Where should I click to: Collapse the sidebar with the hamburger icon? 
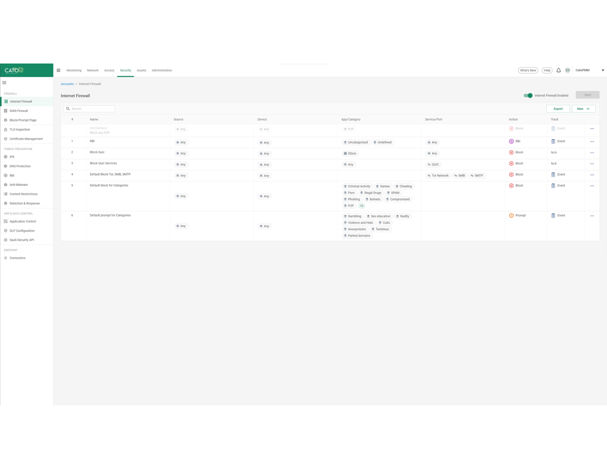click(x=4, y=83)
